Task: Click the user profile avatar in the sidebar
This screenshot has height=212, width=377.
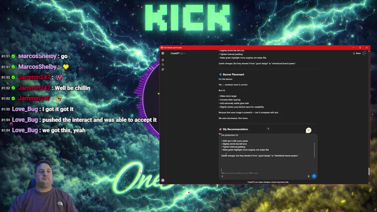Action: (x=163, y=180)
